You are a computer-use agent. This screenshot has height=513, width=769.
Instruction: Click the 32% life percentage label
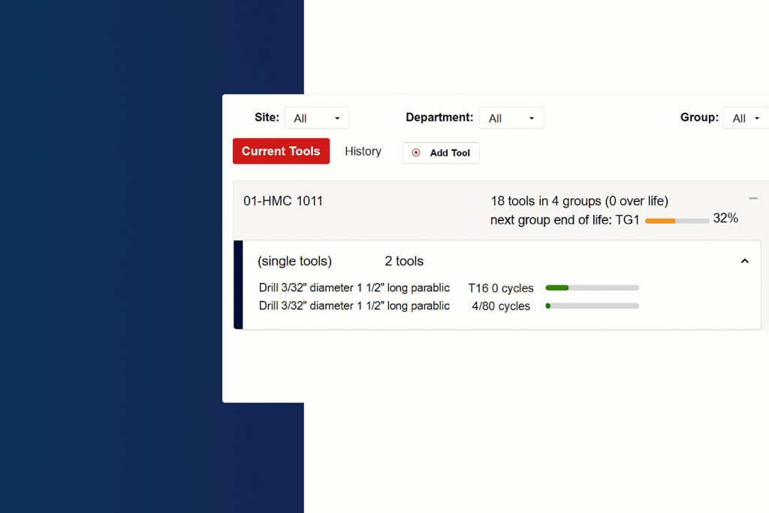[725, 219]
